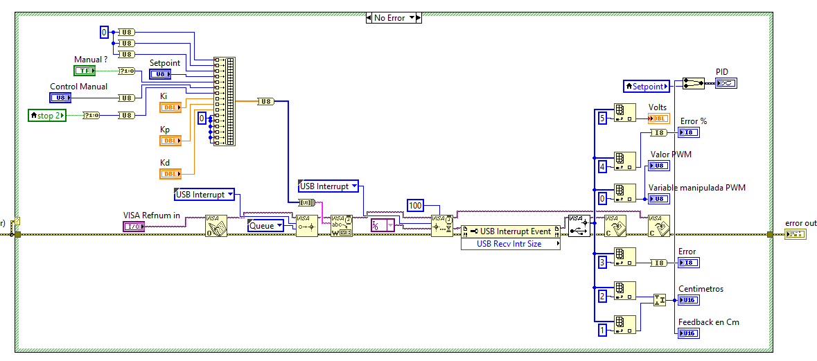Click the USB Recv Intr Size property row
Image resolution: width=817 pixels, height=361 pixels.
coord(511,244)
